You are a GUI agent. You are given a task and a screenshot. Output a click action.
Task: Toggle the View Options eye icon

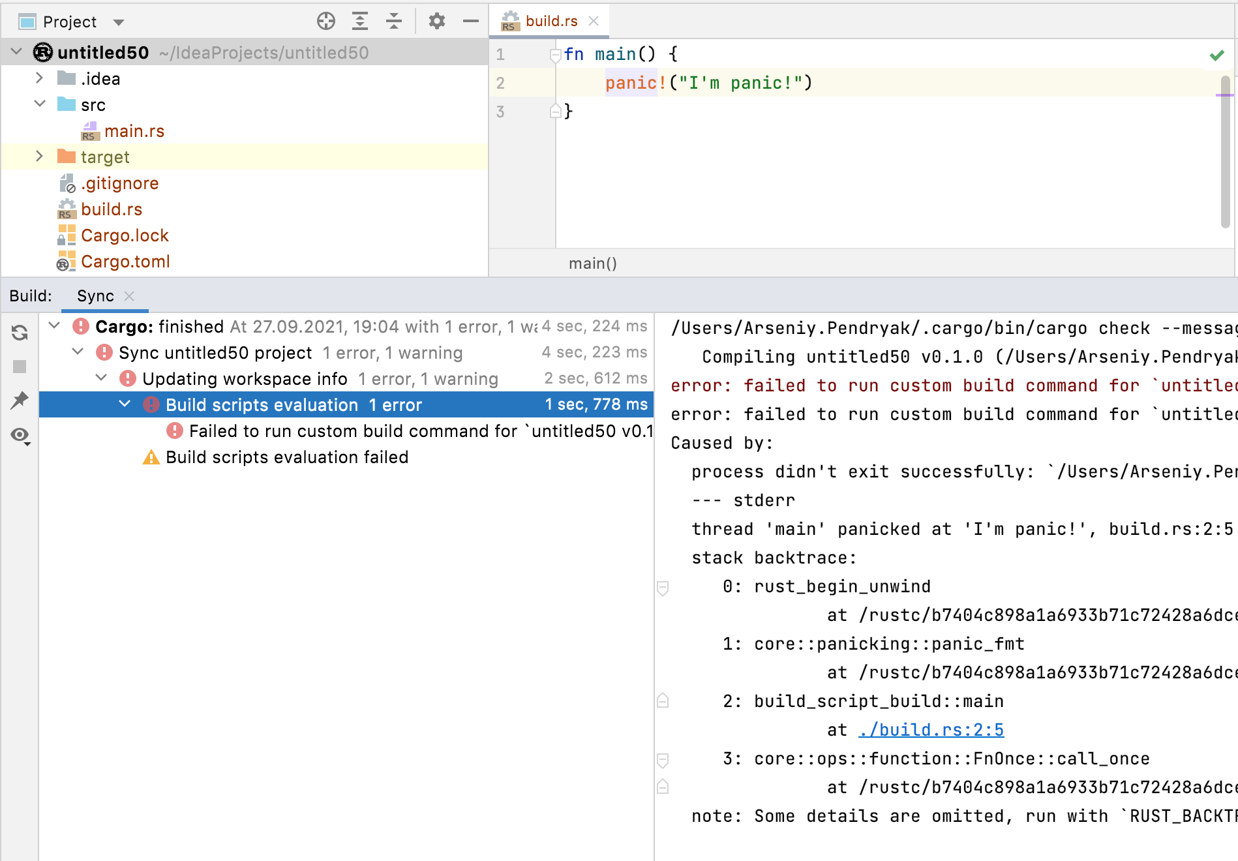pos(20,436)
